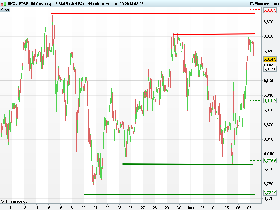Viewport: 280px width, 210px height.
Task: Click date 20 on the time axis
Action: pyautogui.click(x=83, y=208)
